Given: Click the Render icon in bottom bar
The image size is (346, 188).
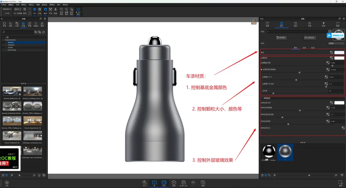Looking at the screenshot, I should [x=203, y=183].
